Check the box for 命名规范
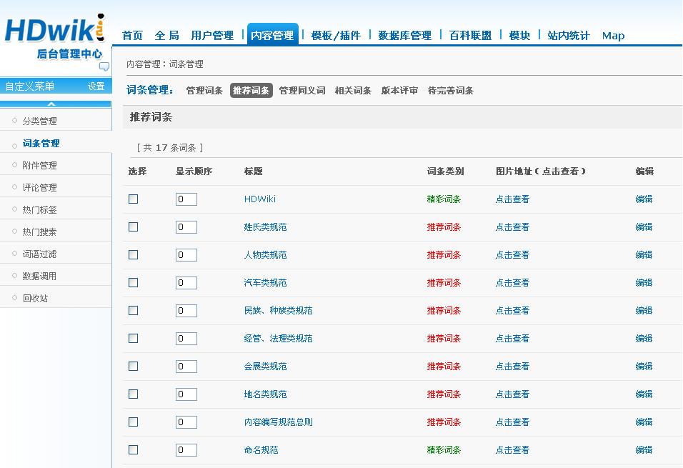Viewport: 683px width, 468px height. coord(134,450)
